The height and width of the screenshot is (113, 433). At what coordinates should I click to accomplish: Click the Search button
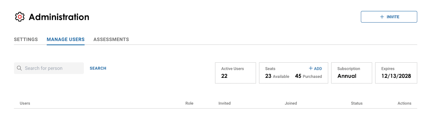[x=98, y=68]
